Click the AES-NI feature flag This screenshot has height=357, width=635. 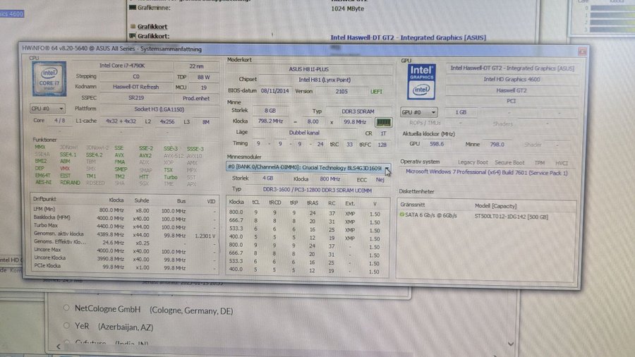click(x=43, y=182)
